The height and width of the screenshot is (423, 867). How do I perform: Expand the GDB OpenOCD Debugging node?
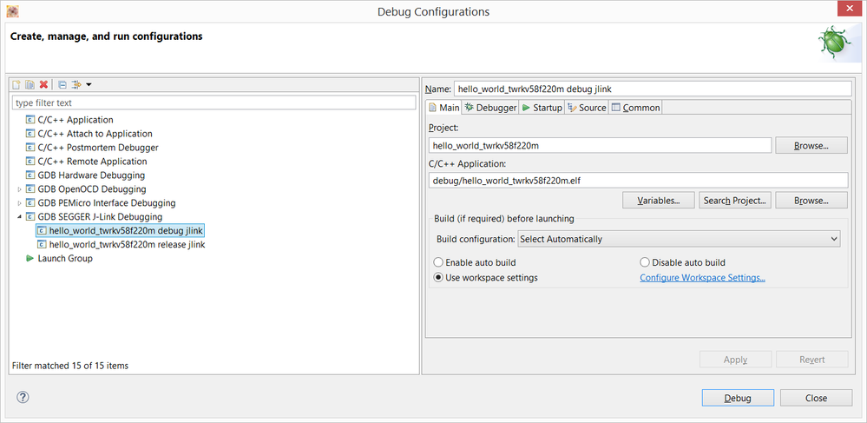(x=19, y=189)
